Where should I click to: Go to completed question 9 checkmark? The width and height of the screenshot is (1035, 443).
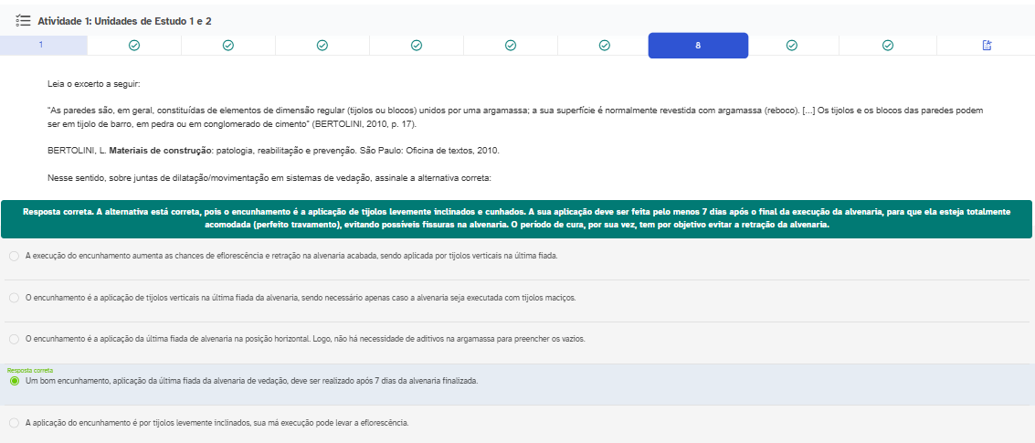(x=792, y=45)
